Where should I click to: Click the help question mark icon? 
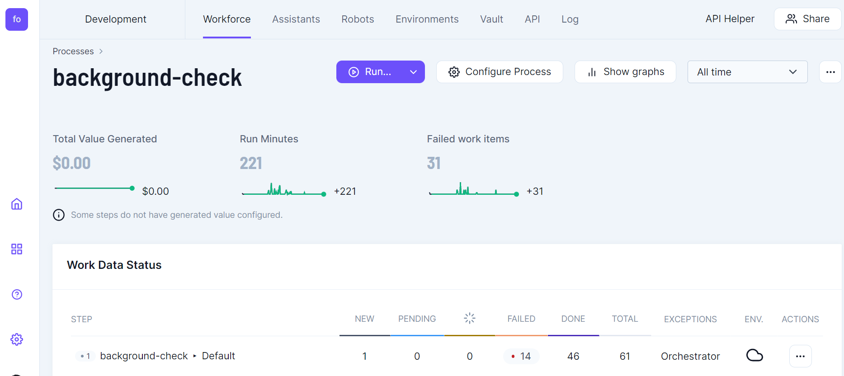tap(17, 295)
